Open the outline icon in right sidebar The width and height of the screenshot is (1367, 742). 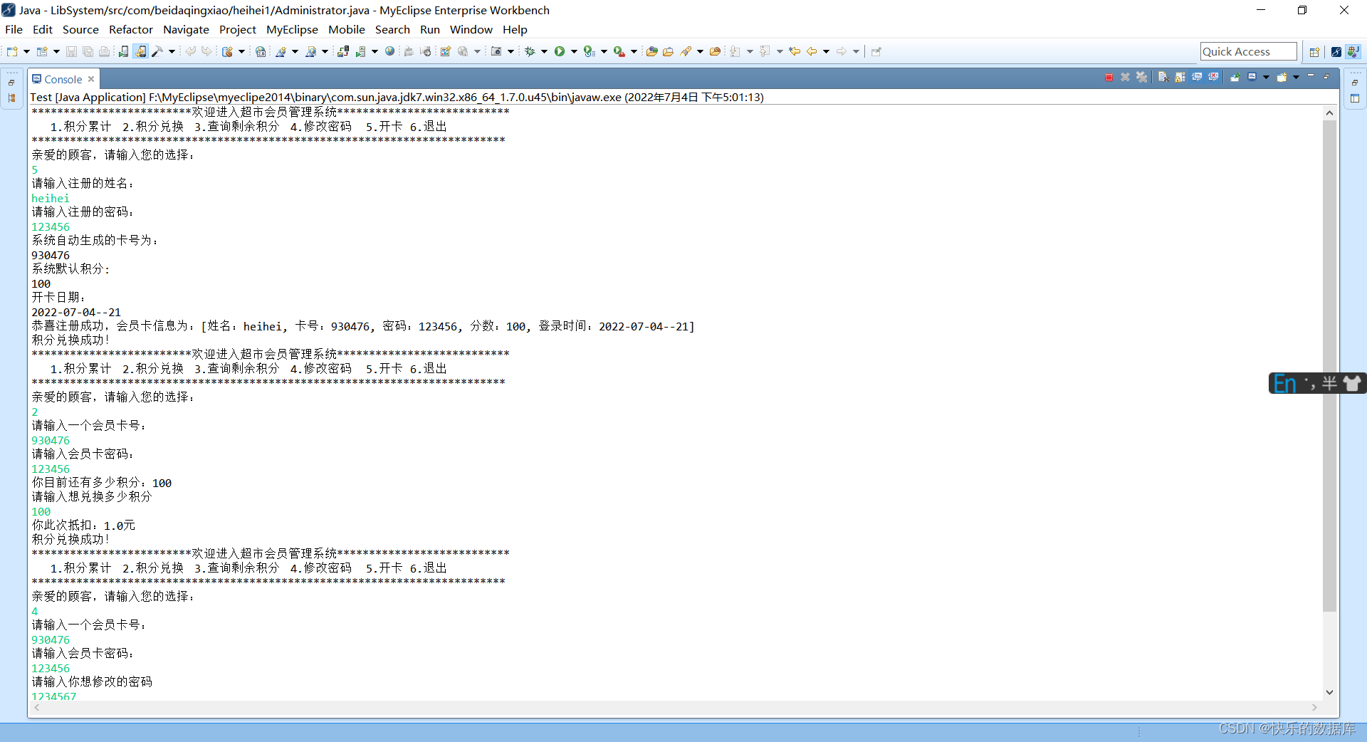click(1354, 98)
